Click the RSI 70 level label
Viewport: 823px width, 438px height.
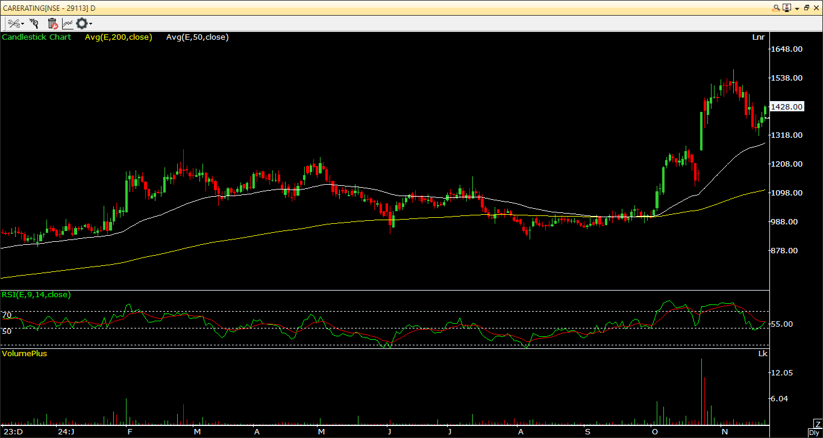(x=7, y=315)
